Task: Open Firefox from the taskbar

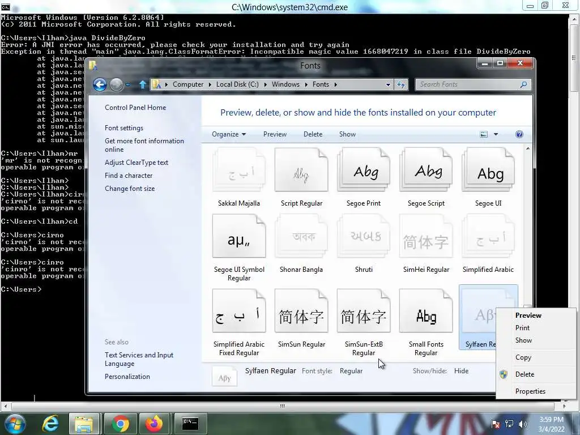Action: 154,424
